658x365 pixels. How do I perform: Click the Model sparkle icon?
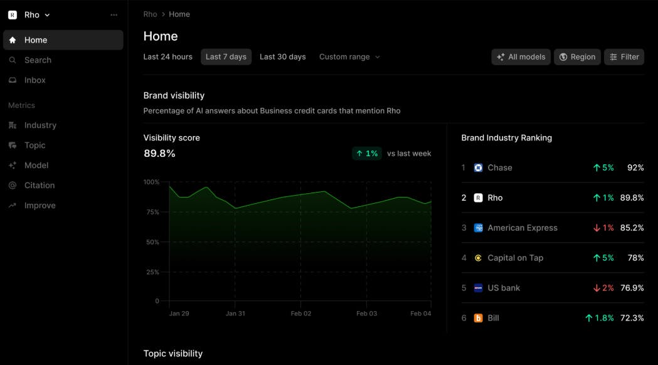pos(13,166)
